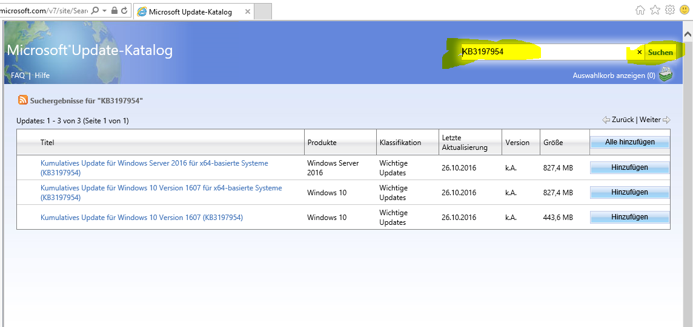Viewport: 693px width, 327px height.
Task: Sort by Größe column header
Action: tap(553, 143)
